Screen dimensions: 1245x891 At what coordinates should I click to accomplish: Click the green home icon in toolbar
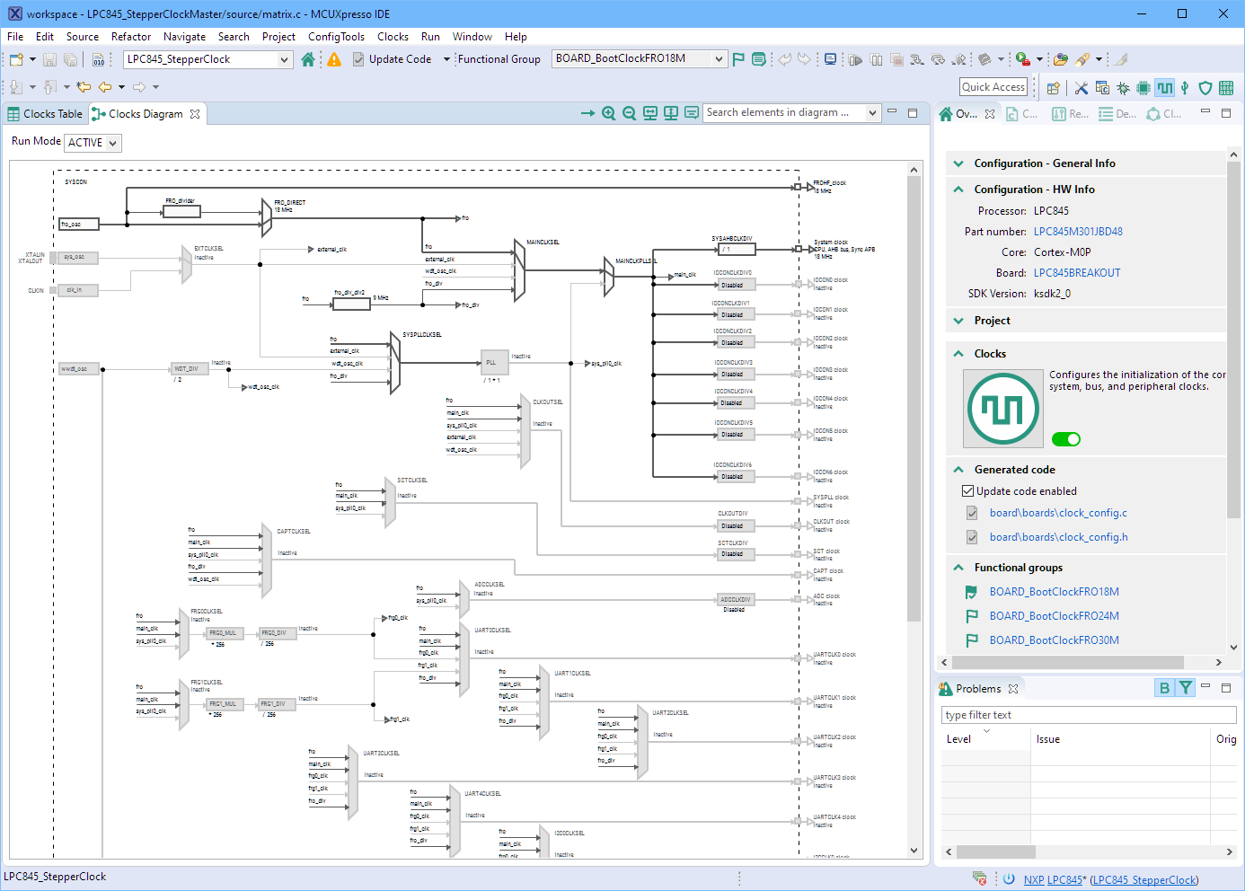pos(308,59)
